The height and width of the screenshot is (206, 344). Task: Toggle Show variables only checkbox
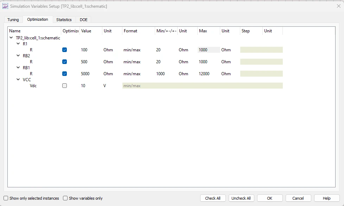(65, 198)
